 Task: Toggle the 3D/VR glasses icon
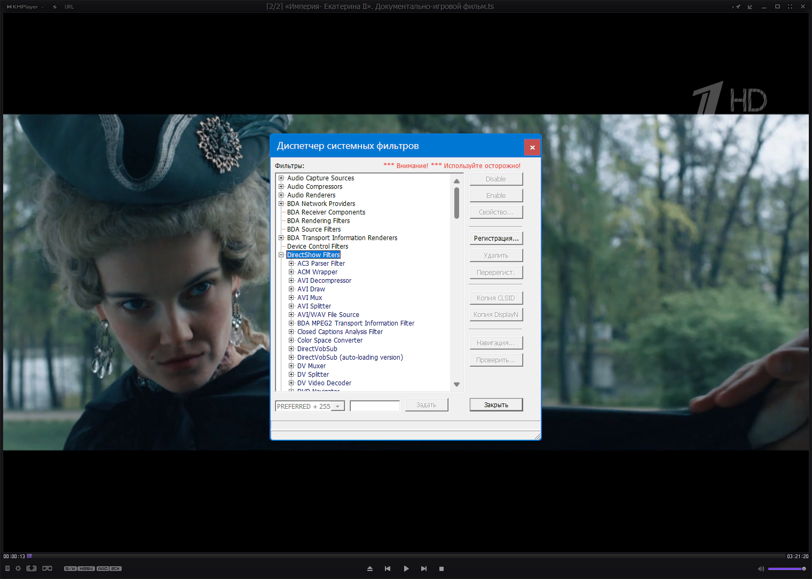pyautogui.click(x=47, y=568)
